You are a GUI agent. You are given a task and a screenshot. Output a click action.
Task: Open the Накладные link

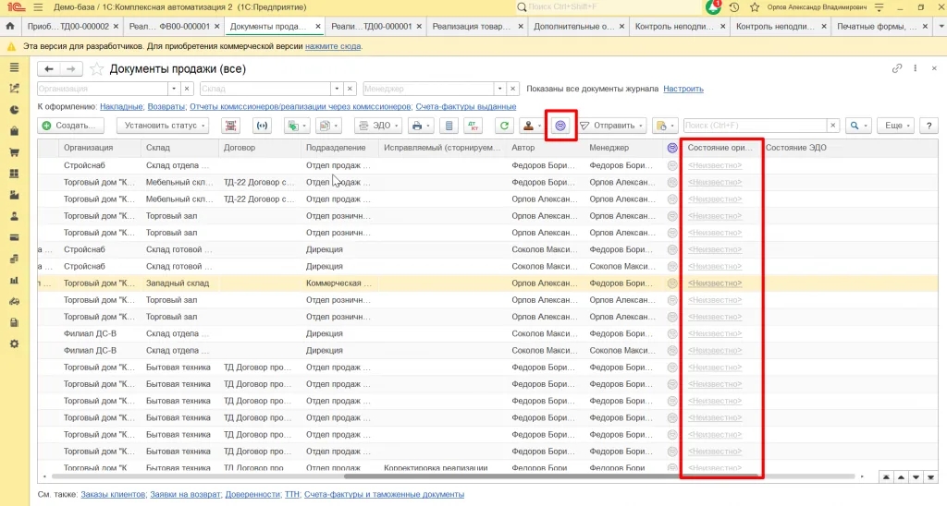point(121,107)
